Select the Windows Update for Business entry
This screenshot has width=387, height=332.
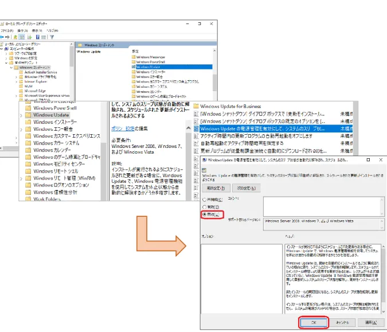click(230, 107)
